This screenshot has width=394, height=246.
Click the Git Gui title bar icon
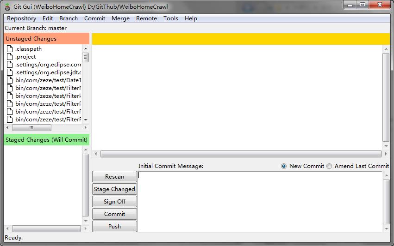[7, 7]
